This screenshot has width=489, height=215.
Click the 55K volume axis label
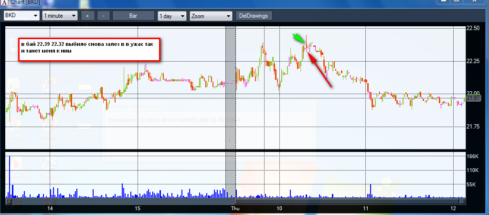470,184
